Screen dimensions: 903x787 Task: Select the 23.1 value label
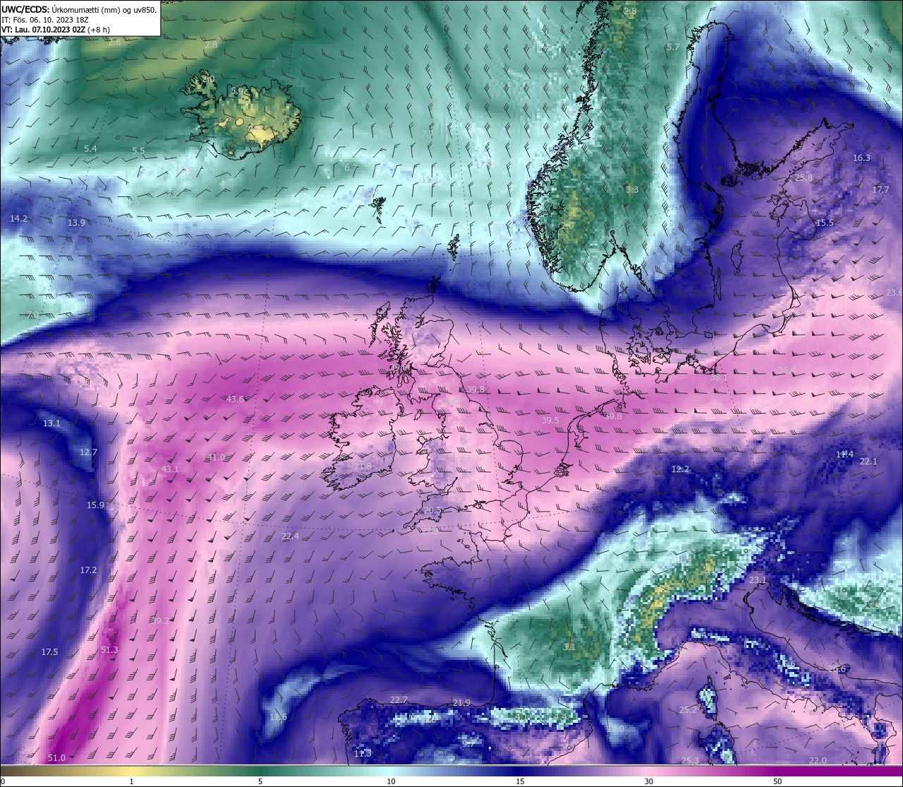coord(757,580)
